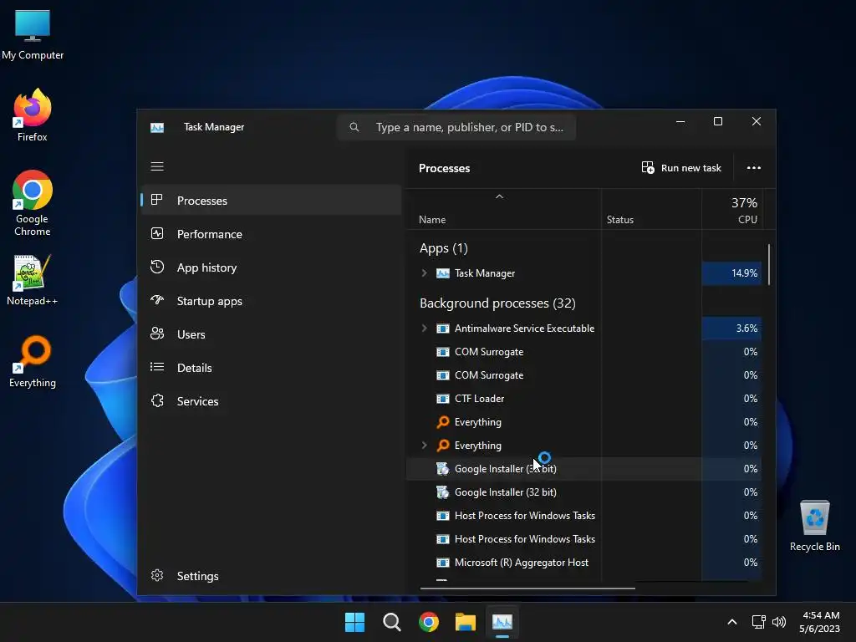
Task: Select the first COM Surrogate process
Action: tap(584, 352)
